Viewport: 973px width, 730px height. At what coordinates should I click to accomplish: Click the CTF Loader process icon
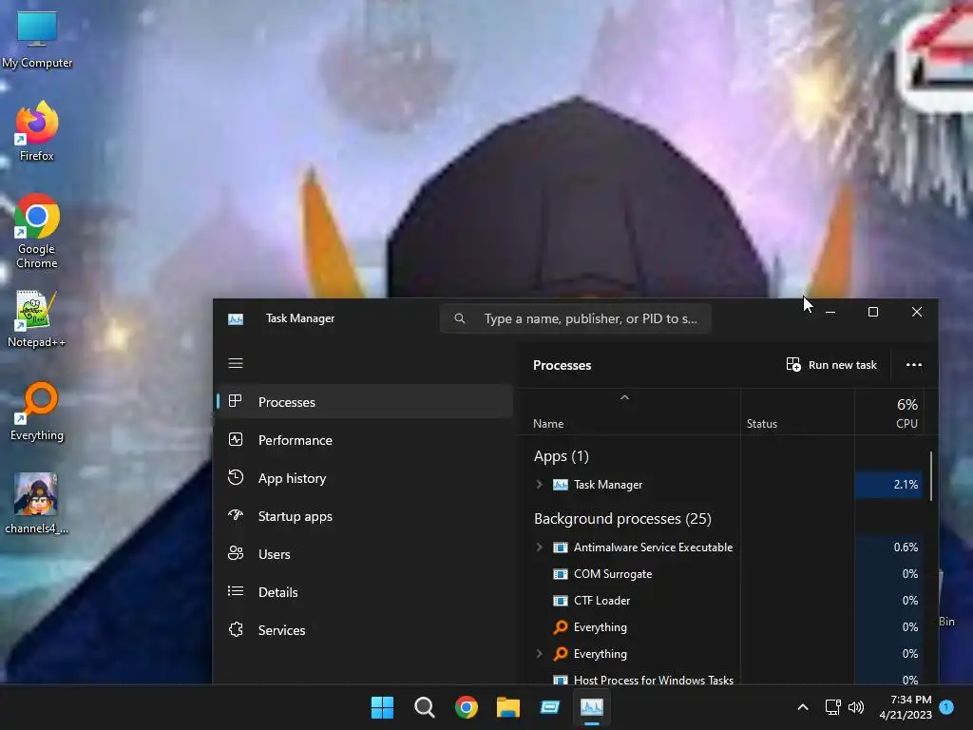(x=561, y=601)
